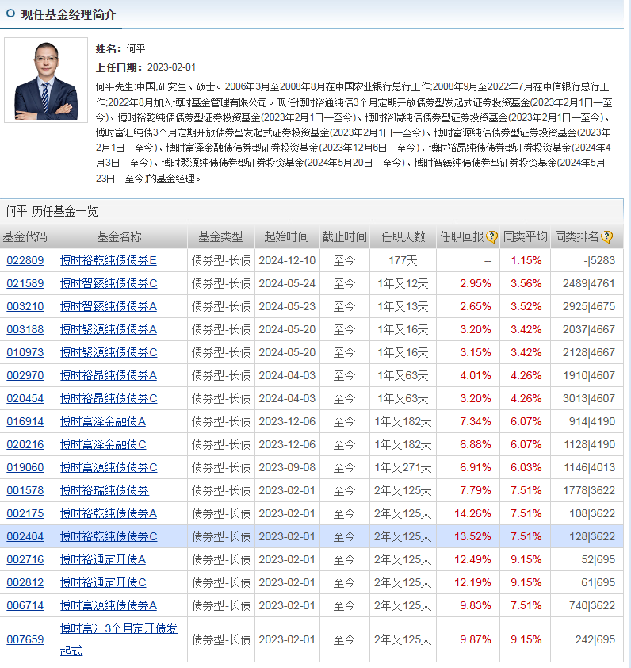Viewport: 631px width, 668px height.
Task: Open fund 博时裕瑞纯债债券
Action: (105, 490)
